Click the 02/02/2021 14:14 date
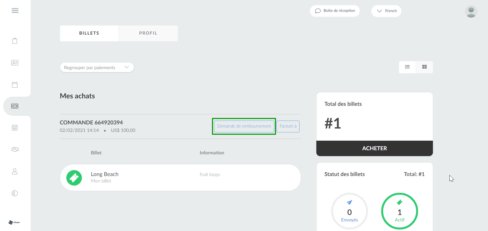This screenshot has width=488, height=231. tap(79, 130)
